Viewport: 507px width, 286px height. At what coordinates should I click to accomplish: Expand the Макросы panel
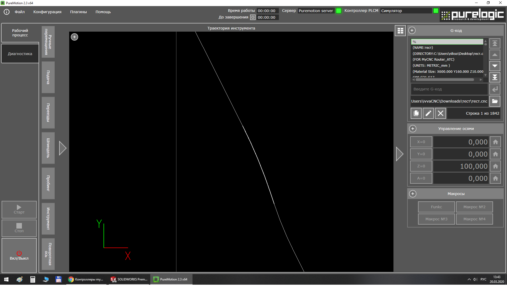coord(412,194)
